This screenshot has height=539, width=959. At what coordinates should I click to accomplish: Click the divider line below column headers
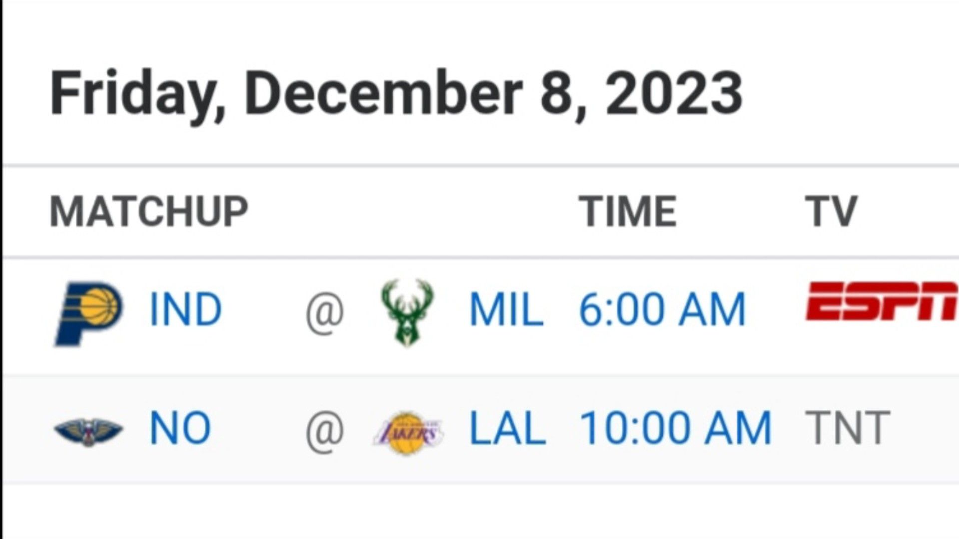coord(479,258)
